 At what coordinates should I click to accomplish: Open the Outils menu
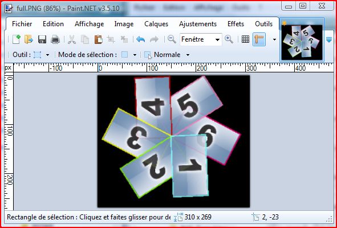(263, 24)
